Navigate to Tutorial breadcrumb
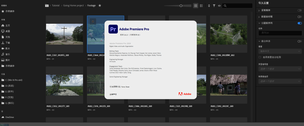This screenshot has width=304, height=126. (x=56, y=6)
